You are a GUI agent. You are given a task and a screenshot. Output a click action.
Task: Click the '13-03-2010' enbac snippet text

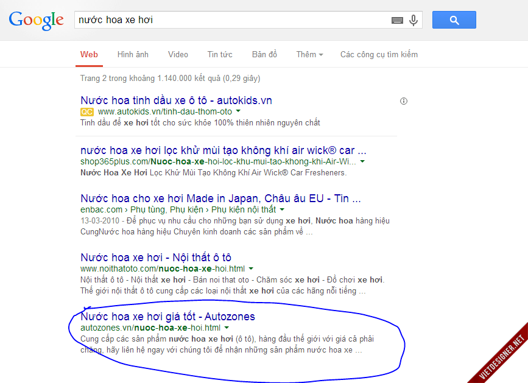(235, 226)
